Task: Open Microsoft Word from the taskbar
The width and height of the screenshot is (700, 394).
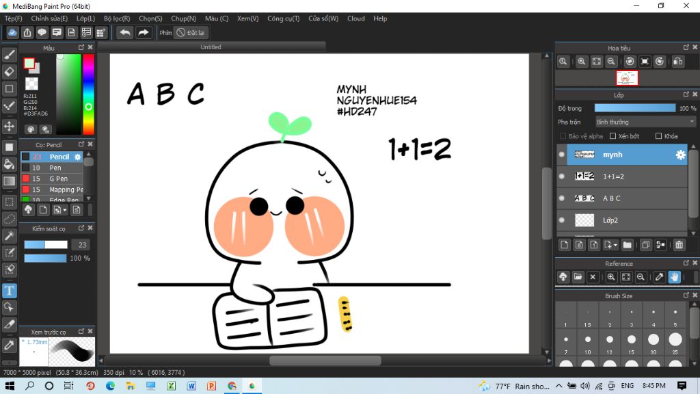Action: coord(191,386)
